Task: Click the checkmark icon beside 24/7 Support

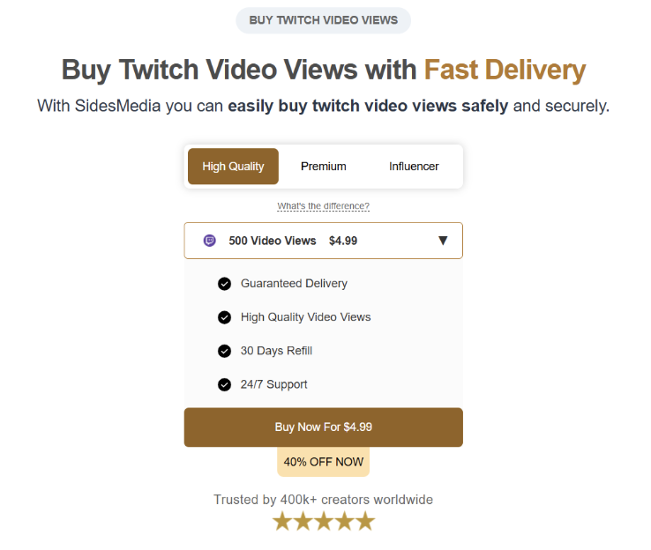Action: pyautogui.click(x=224, y=384)
